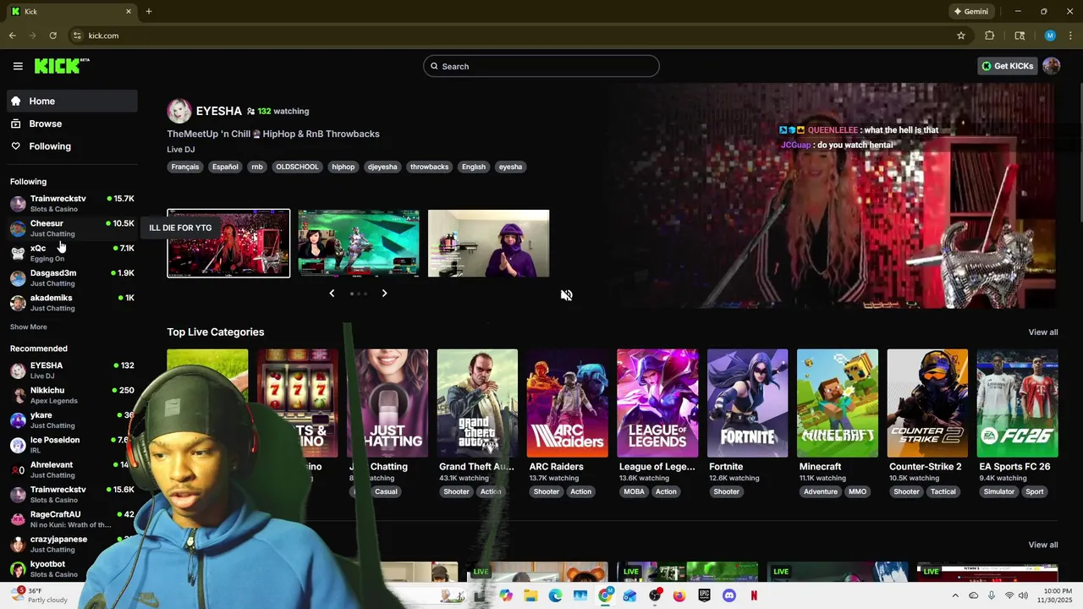The height and width of the screenshot is (609, 1083).
Task: Click the lower View all link
Action: [x=1042, y=545]
